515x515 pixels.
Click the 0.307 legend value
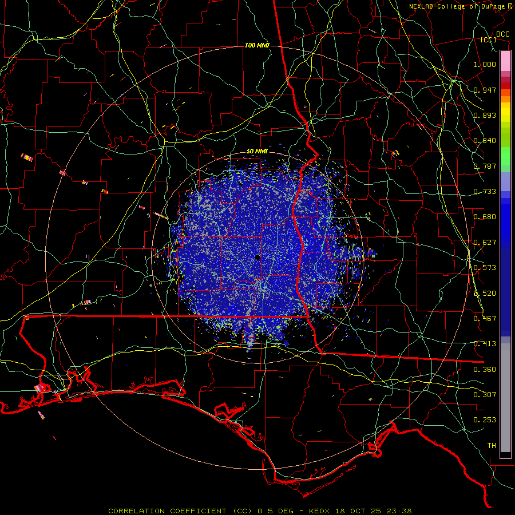(x=485, y=395)
